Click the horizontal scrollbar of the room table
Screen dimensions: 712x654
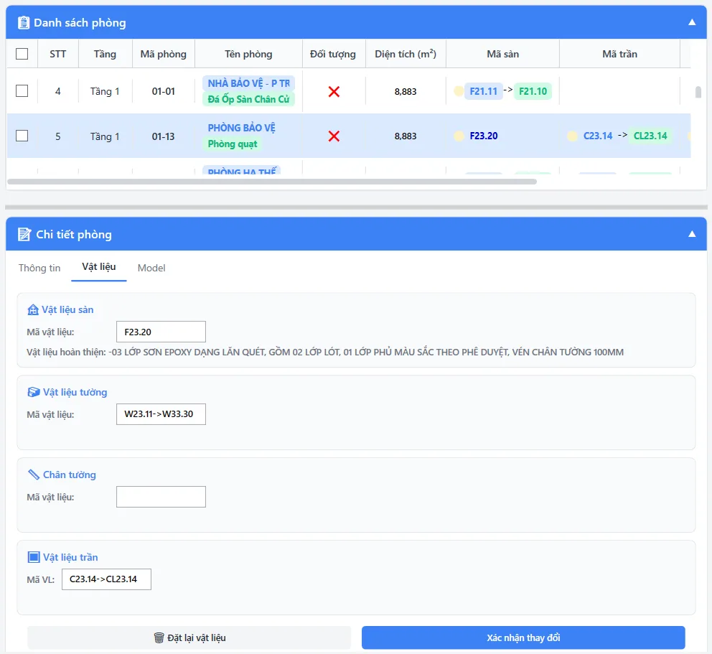[272, 182]
